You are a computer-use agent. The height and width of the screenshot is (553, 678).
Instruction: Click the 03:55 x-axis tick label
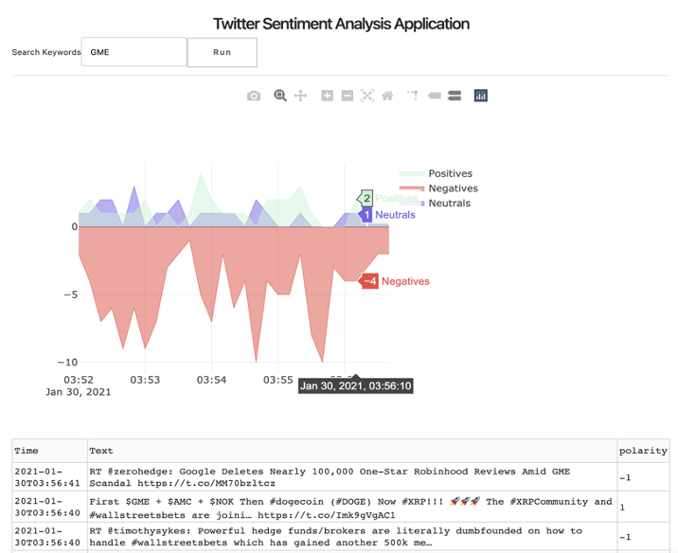tap(278, 380)
